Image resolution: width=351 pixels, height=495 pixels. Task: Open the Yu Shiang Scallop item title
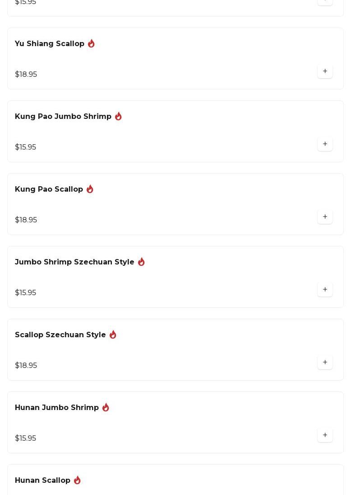pyautogui.click(x=50, y=43)
